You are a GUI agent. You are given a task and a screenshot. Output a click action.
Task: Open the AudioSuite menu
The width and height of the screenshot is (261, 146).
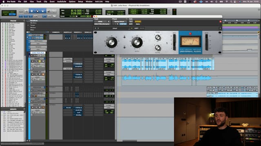[x=62, y=2]
